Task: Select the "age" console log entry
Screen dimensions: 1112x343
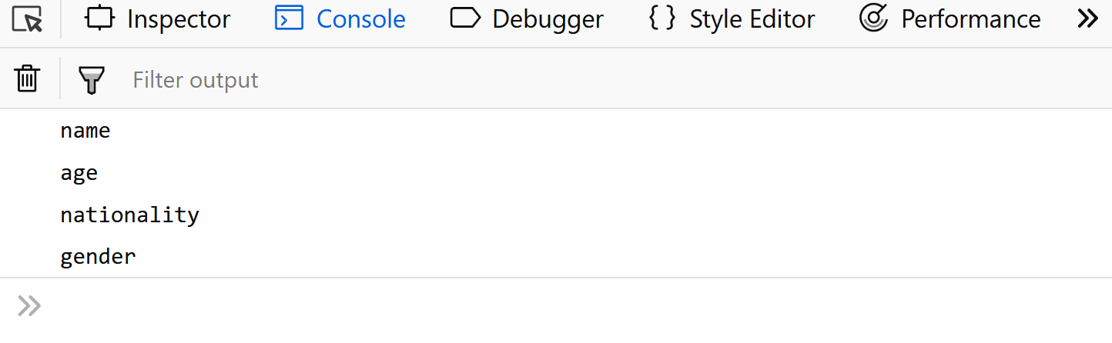Action: coord(79,172)
